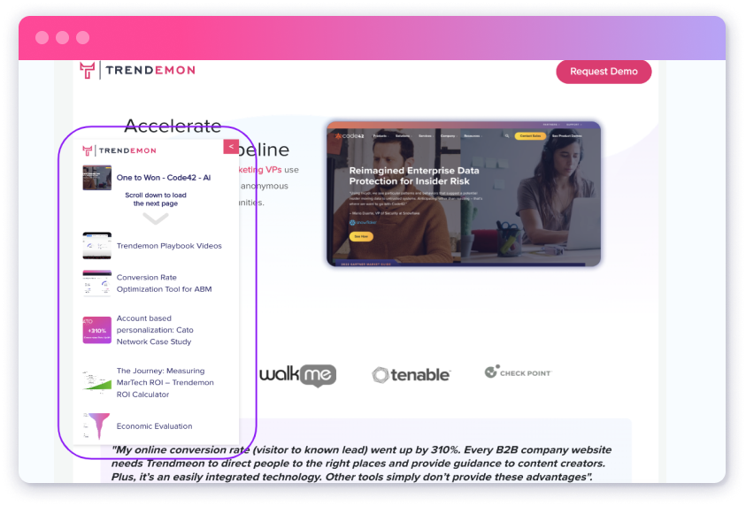Open the Trendemon Playbook Videos thumbnail

coord(97,245)
